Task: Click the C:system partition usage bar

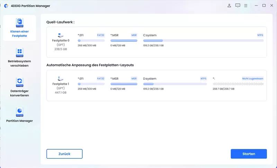Action: click(203, 40)
